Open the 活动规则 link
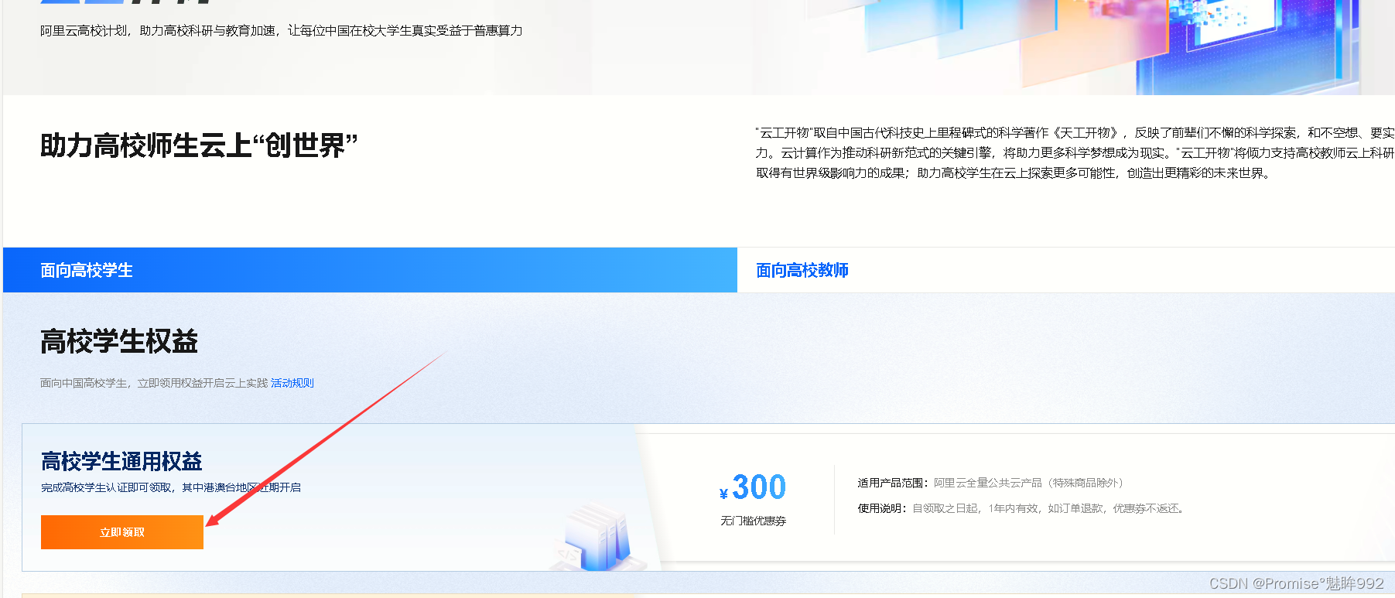Image resolution: width=1395 pixels, height=598 pixels. point(292,383)
